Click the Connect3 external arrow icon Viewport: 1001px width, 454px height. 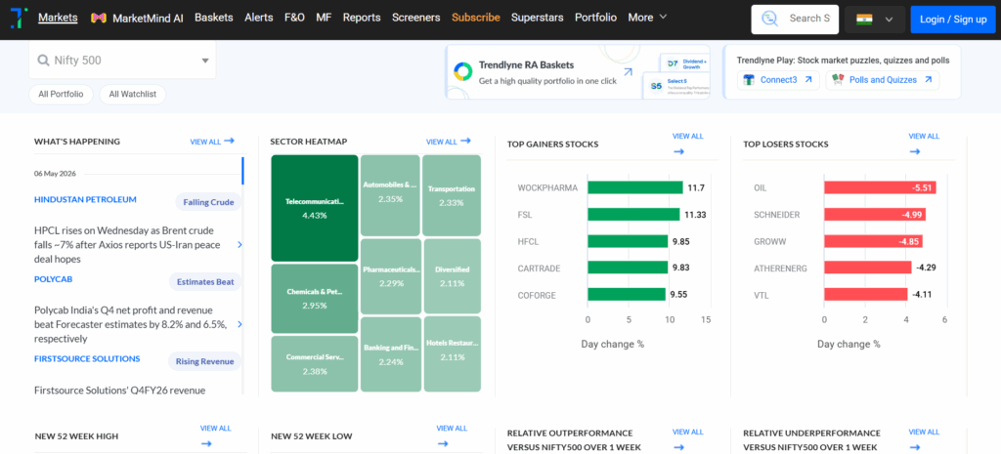click(808, 80)
